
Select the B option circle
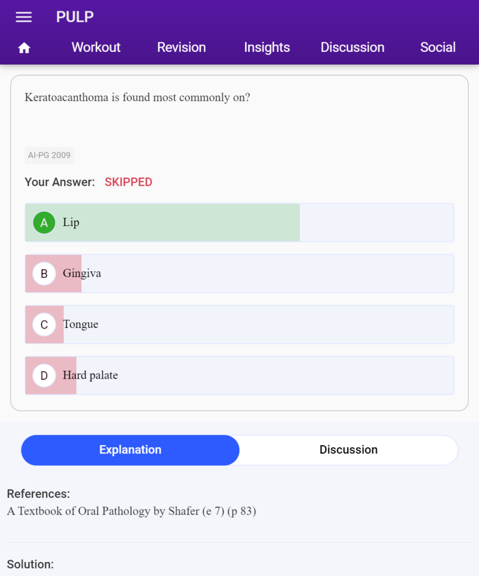pyautogui.click(x=44, y=274)
